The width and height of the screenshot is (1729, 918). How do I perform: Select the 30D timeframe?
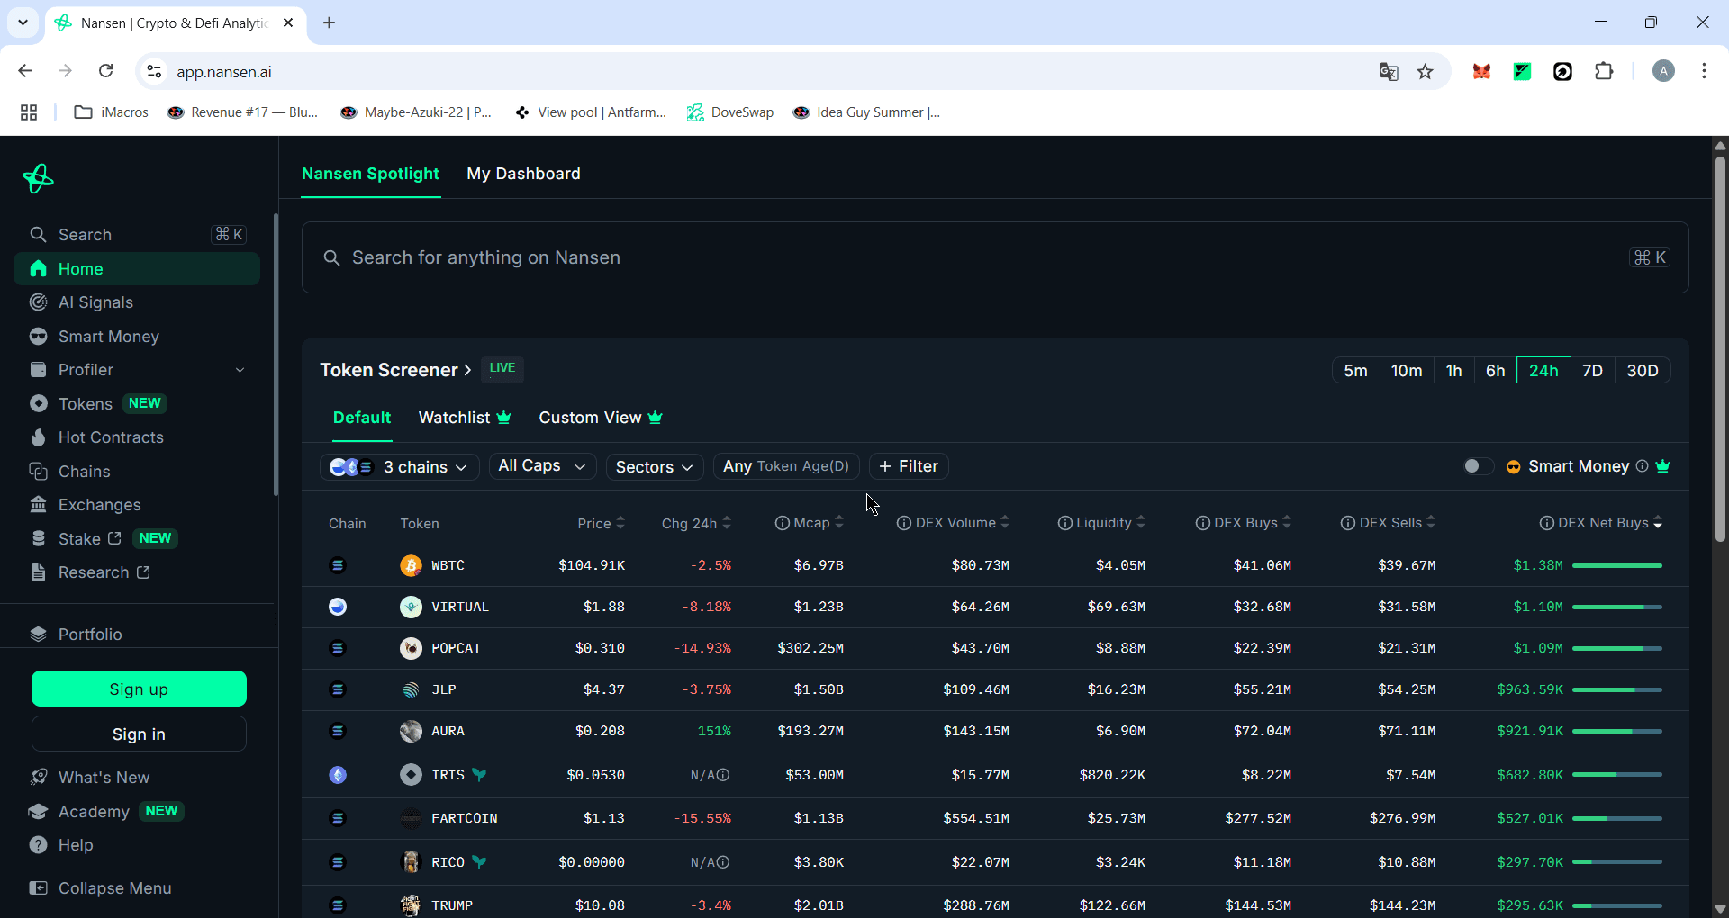1643,371
